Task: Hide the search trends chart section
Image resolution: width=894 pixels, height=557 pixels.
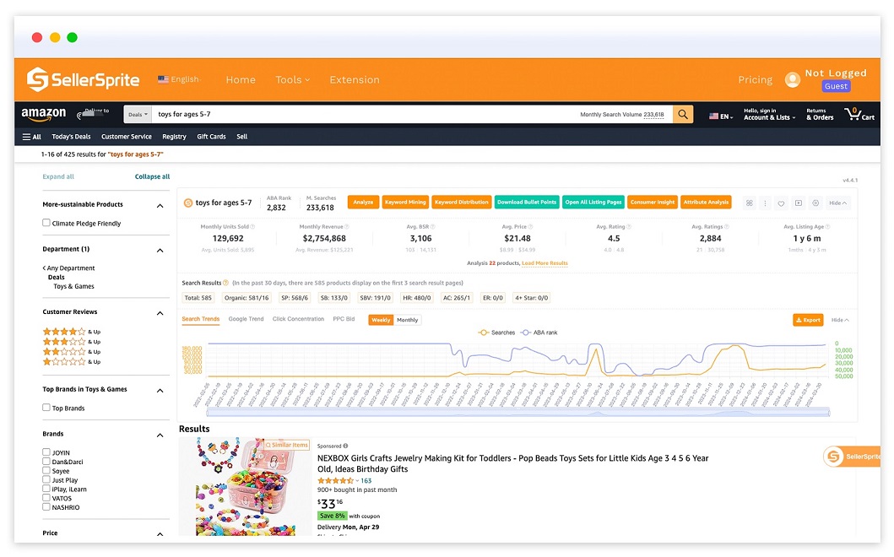Action: tap(841, 321)
